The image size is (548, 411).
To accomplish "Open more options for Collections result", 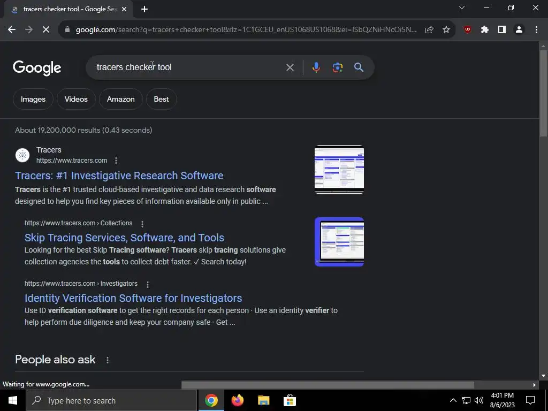I will pyautogui.click(x=142, y=224).
